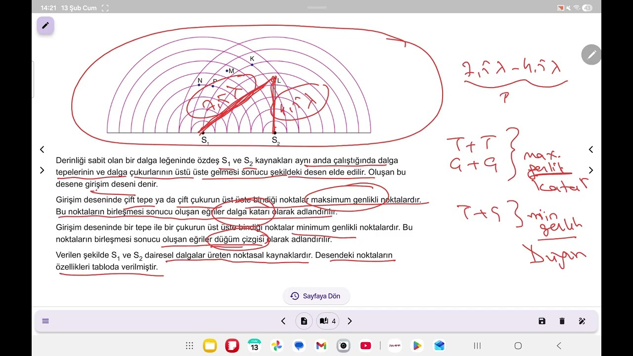Go to the next page in bottom toolbar
633x356 pixels.
pos(350,321)
